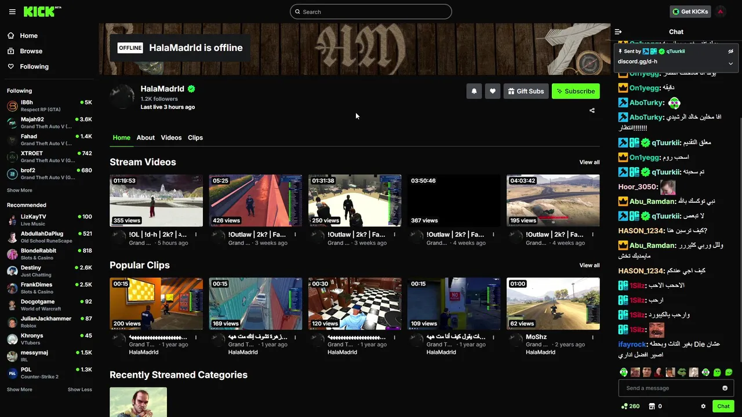Open LizKayTV recommended channel

pyautogui.click(x=49, y=220)
